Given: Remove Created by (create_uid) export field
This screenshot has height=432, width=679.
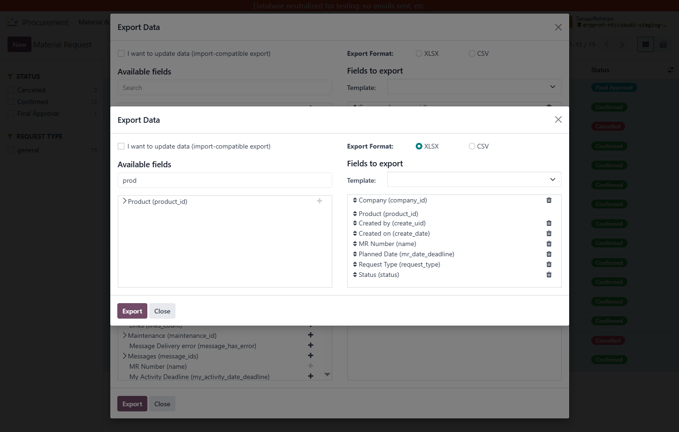Looking at the screenshot, I should tap(549, 223).
